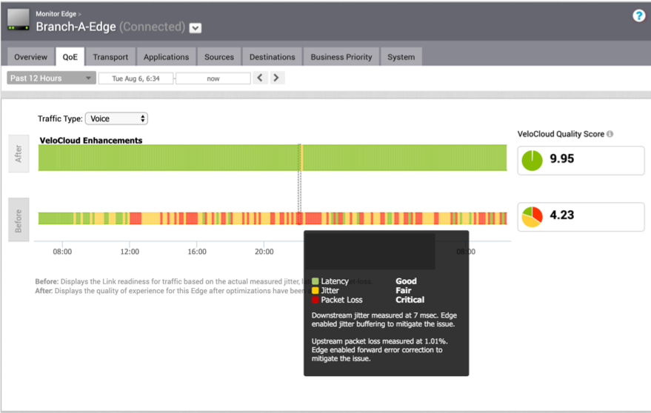The height and width of the screenshot is (413, 651).
Task: Select the QoE tab
Action: [x=70, y=57]
